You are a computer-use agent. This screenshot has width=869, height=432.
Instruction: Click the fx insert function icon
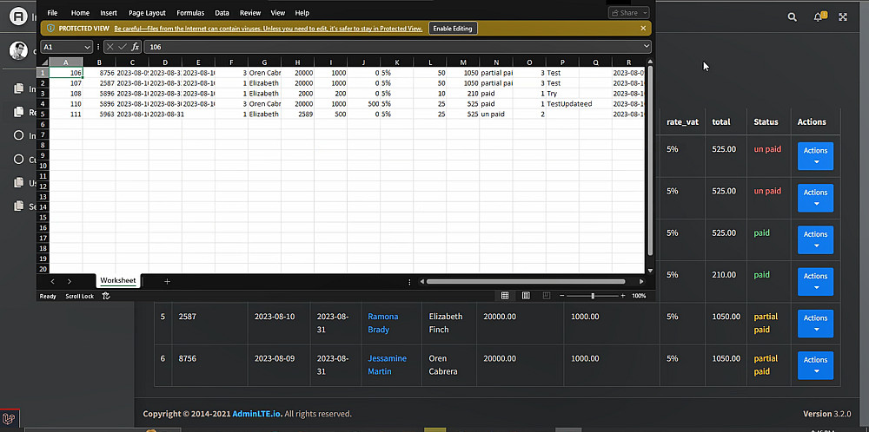click(x=135, y=47)
